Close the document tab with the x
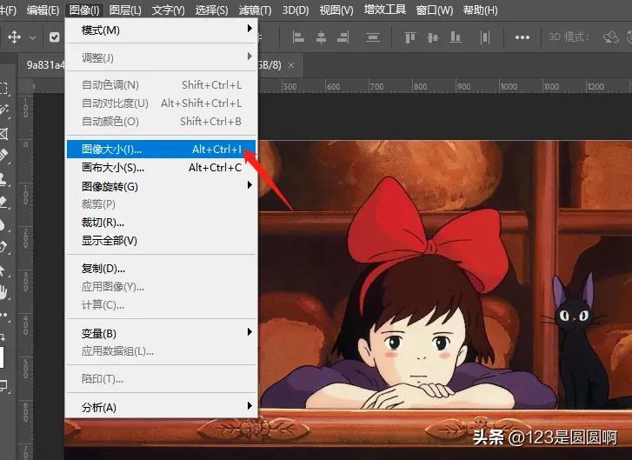This screenshot has height=460, width=632. point(291,65)
